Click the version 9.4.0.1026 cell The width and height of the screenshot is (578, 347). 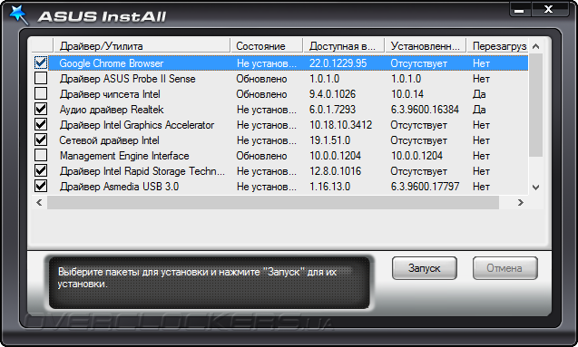[332, 94]
